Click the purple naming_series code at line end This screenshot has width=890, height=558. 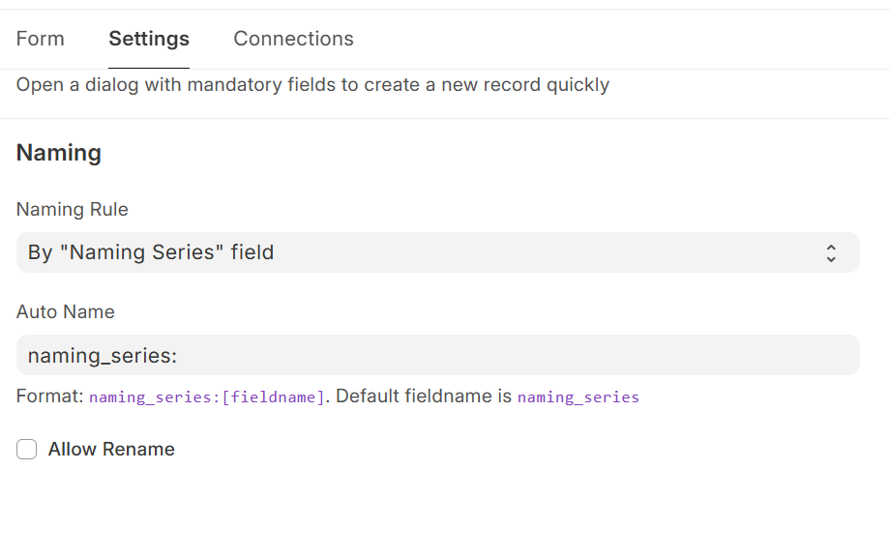(x=578, y=396)
